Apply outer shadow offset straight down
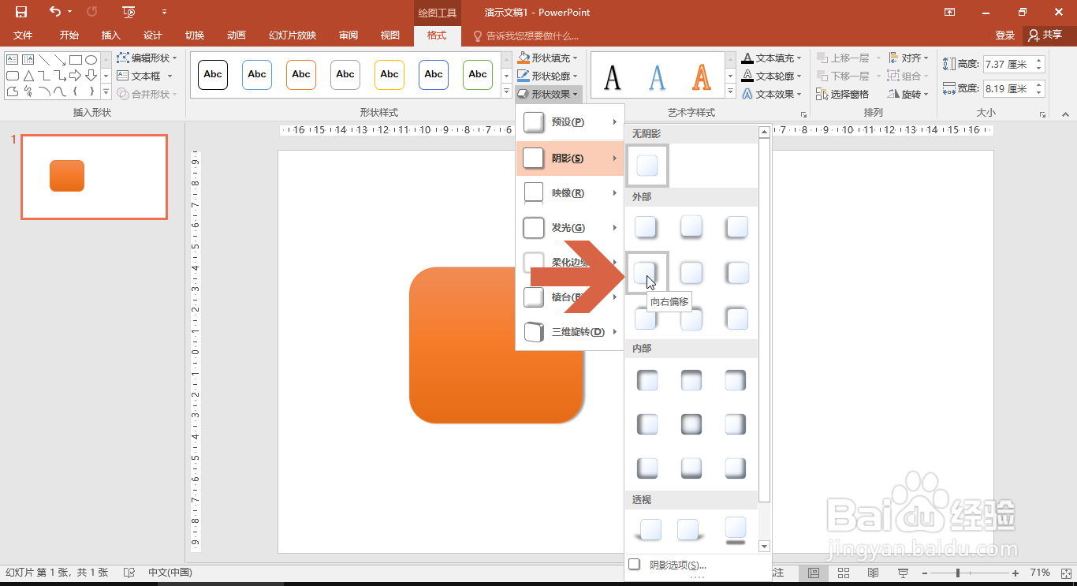This screenshot has height=586, width=1077. 691,227
